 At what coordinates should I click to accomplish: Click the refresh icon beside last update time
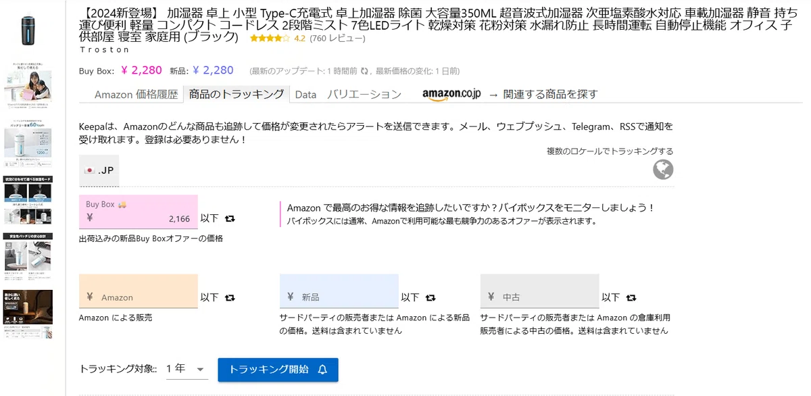(x=364, y=71)
